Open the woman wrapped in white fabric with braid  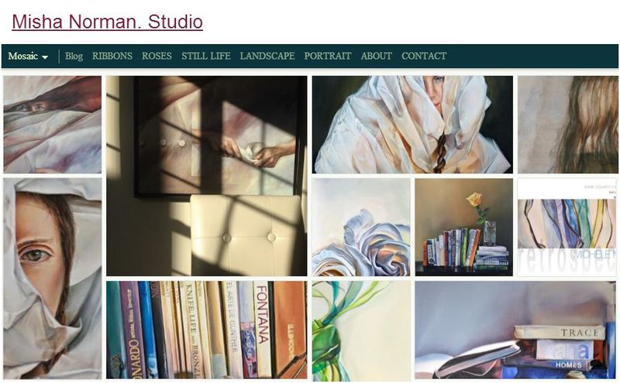[x=412, y=125]
